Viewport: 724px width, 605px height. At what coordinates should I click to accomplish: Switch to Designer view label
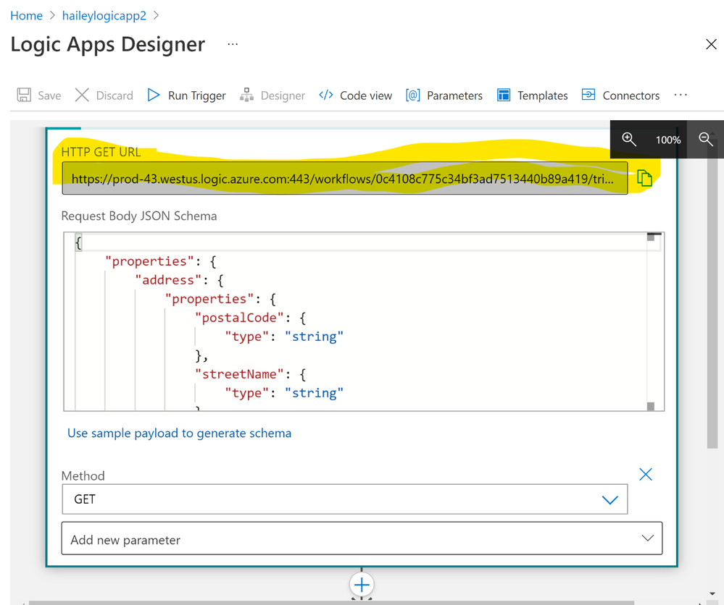click(x=283, y=96)
